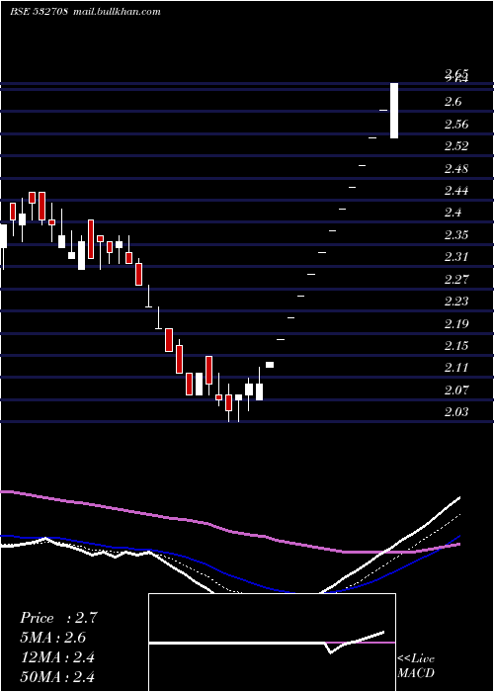The width and height of the screenshot is (494, 692).
Task: Click the 2.52 price axis label
Action: coord(456,146)
